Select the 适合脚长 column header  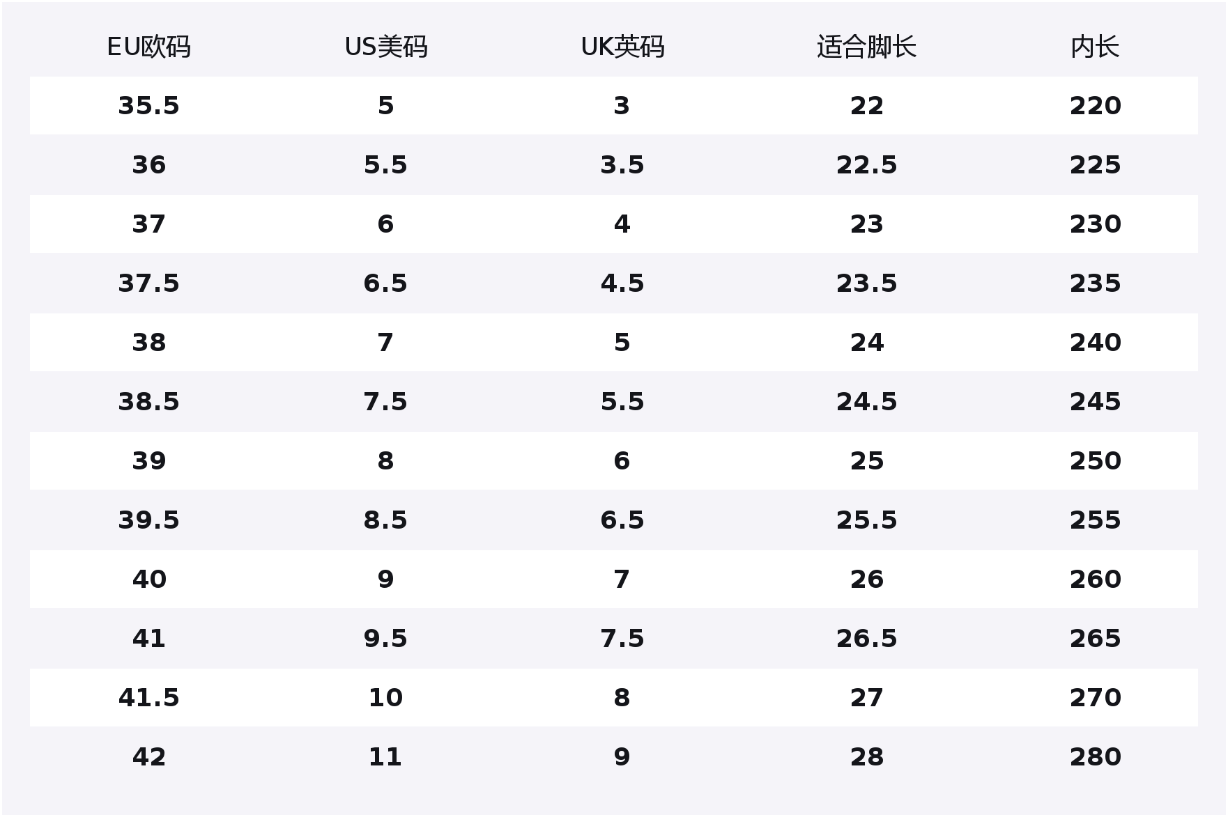pyautogui.click(x=866, y=47)
